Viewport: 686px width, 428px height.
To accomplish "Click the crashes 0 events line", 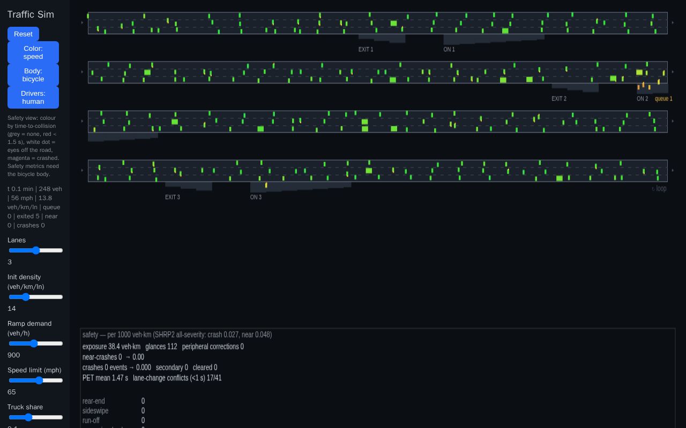I will [116, 368].
